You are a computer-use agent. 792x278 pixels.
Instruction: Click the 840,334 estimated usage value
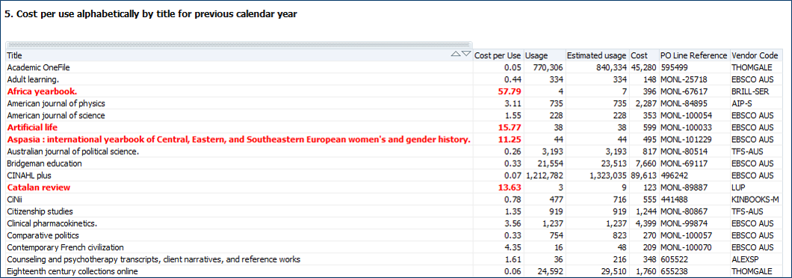pyautogui.click(x=613, y=67)
